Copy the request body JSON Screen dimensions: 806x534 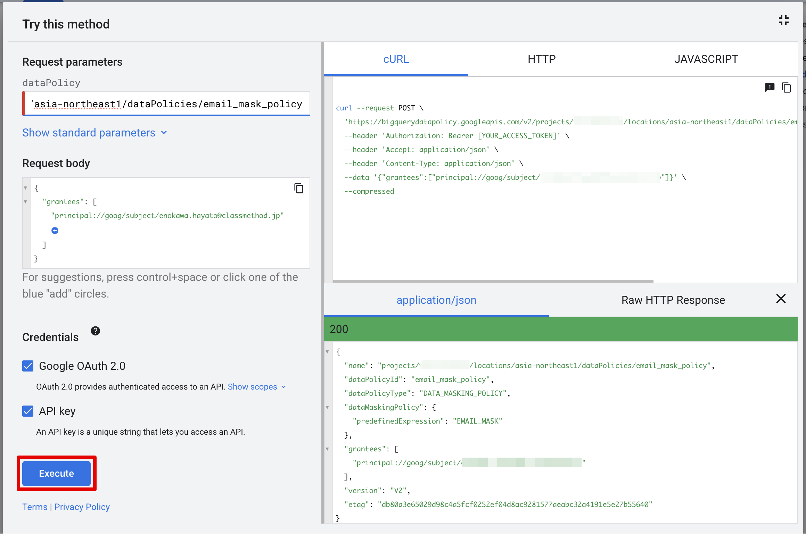tap(299, 188)
